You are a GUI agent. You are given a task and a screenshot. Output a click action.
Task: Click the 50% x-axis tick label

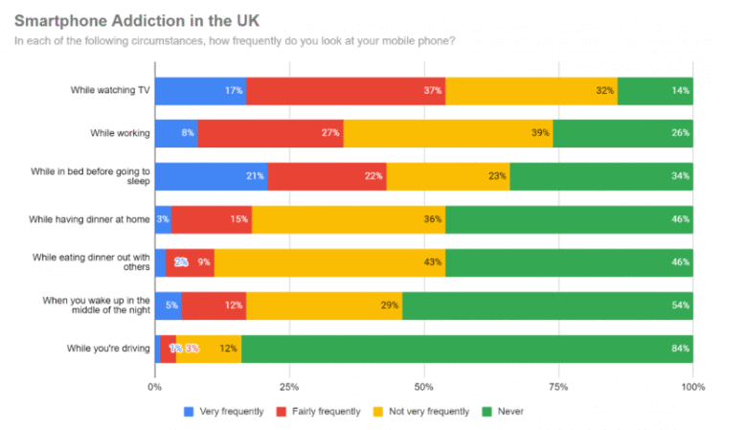point(423,387)
